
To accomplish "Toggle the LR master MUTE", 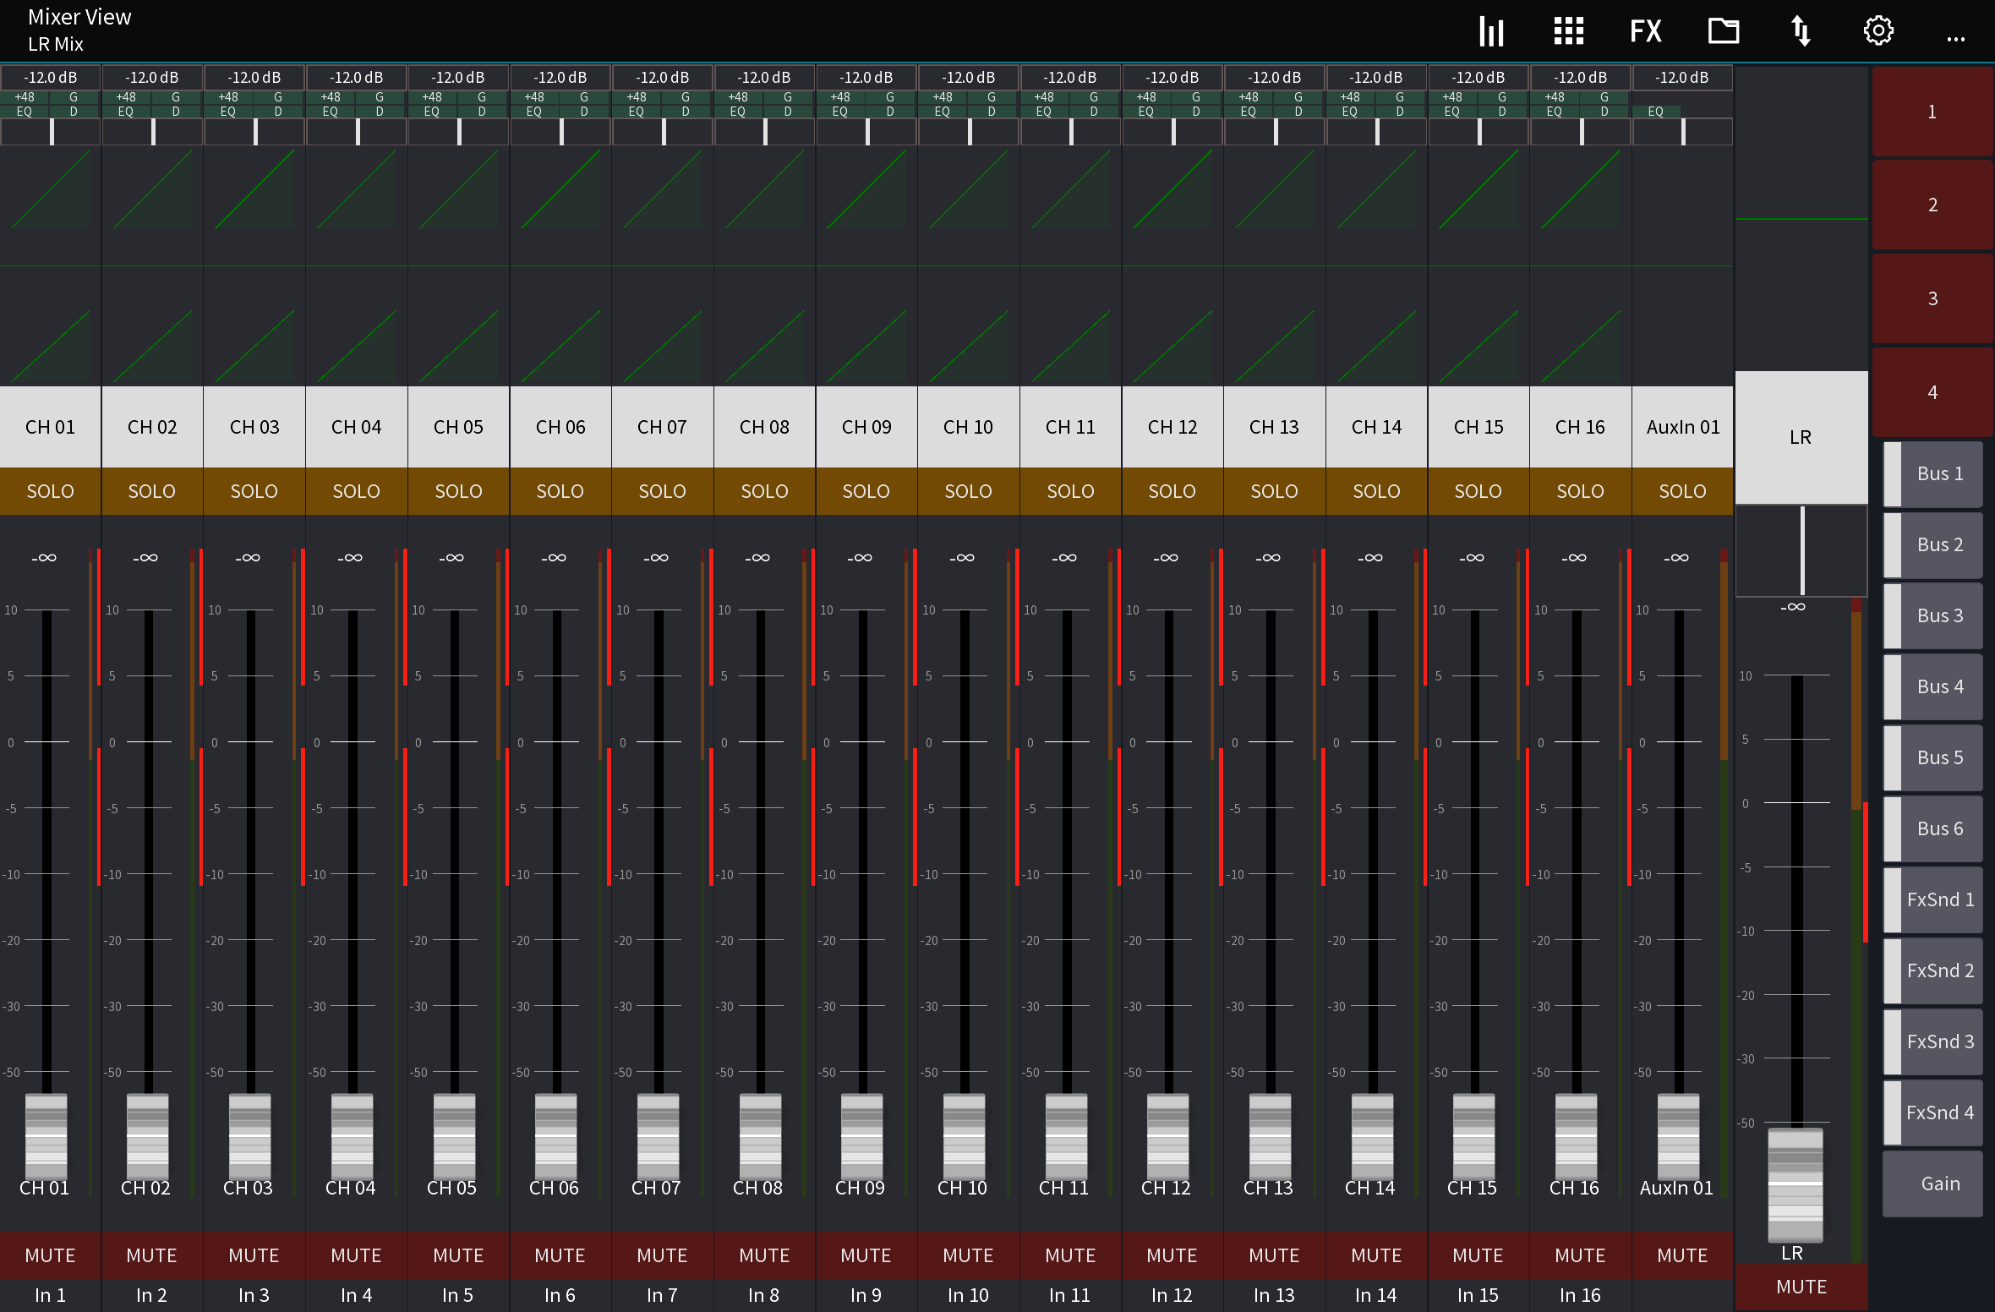I will [1801, 1287].
